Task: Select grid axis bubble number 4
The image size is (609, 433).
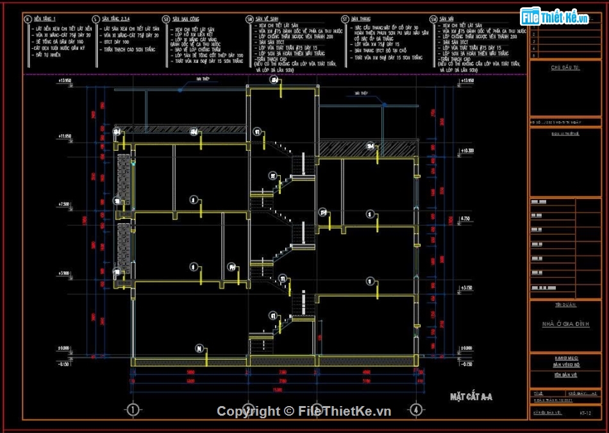Action: point(416,409)
